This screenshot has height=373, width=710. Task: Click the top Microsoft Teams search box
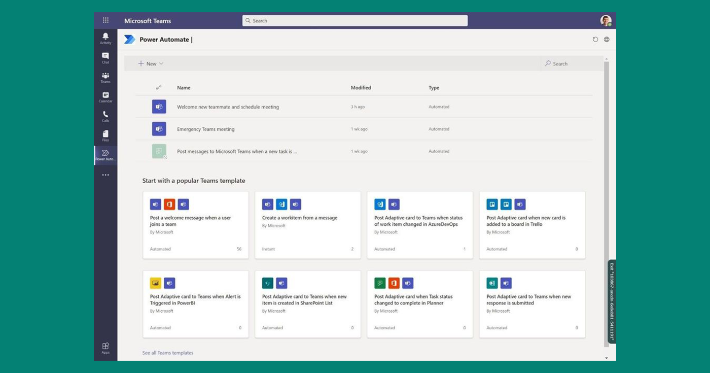click(x=355, y=21)
